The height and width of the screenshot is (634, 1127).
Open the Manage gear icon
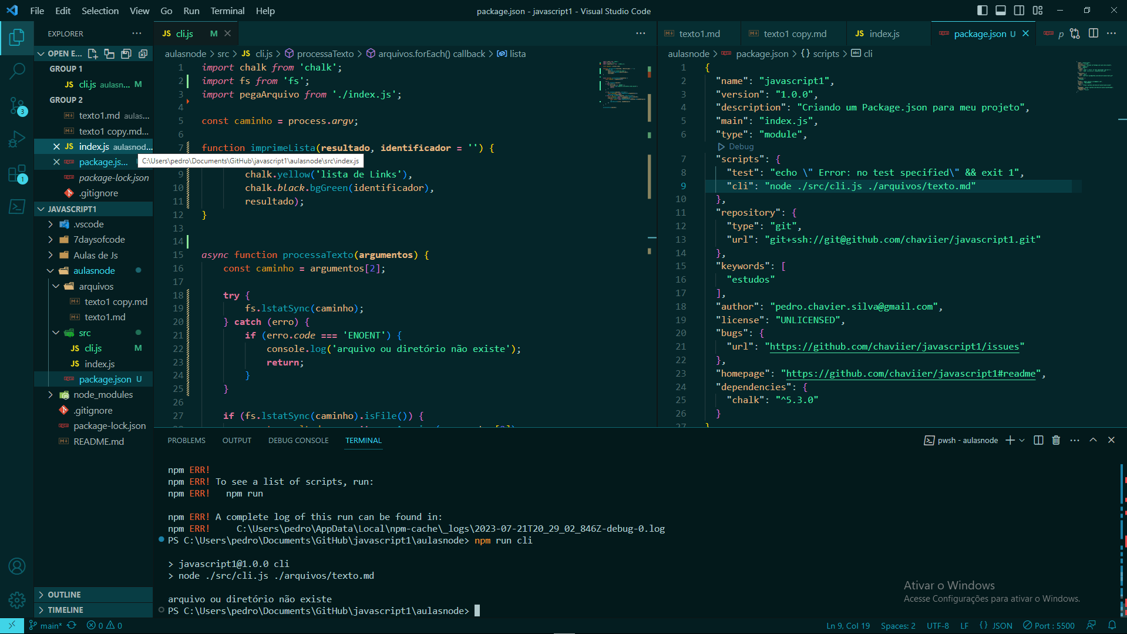[x=17, y=600]
